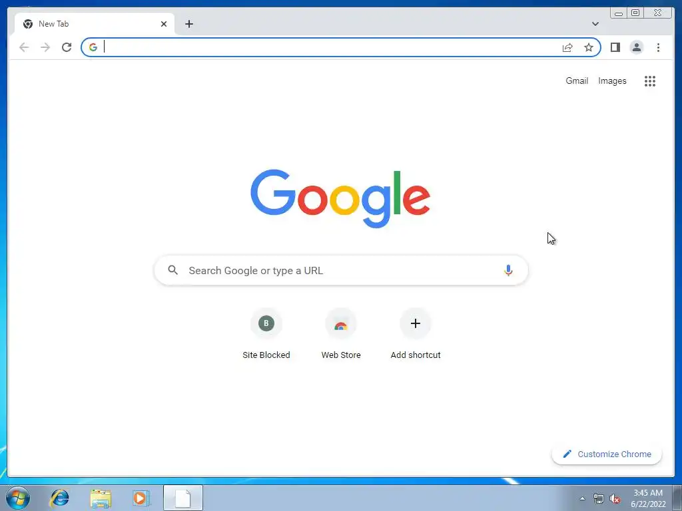
Task: Go back using the browser back arrow
Action: tap(24, 47)
